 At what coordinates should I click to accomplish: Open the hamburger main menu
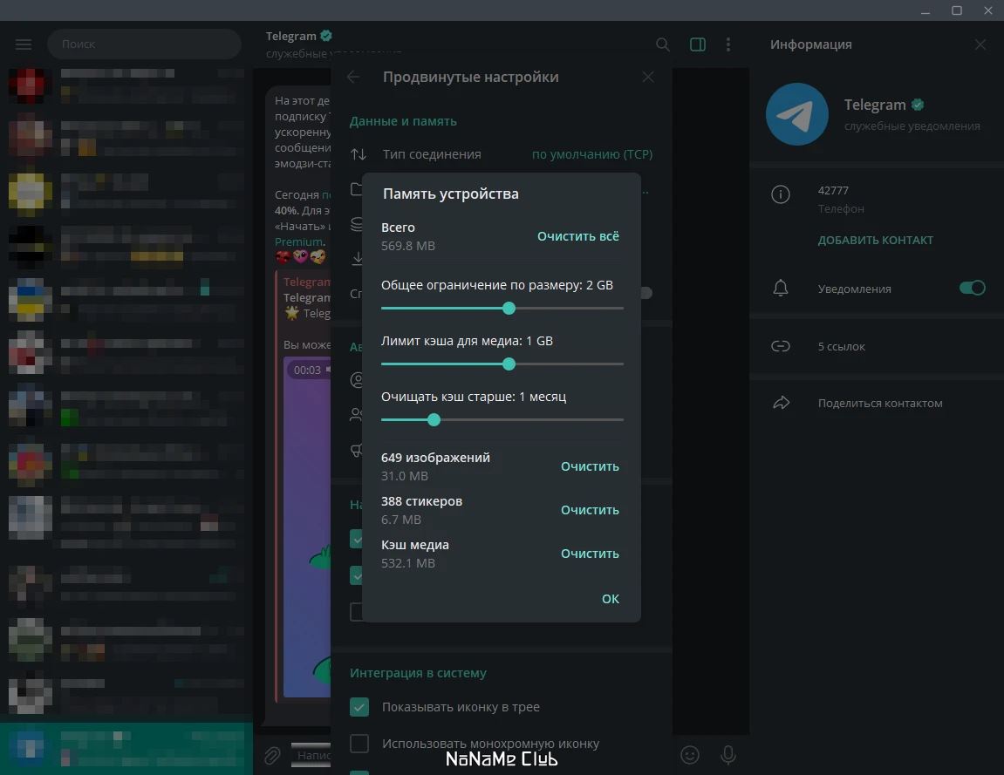coord(24,44)
